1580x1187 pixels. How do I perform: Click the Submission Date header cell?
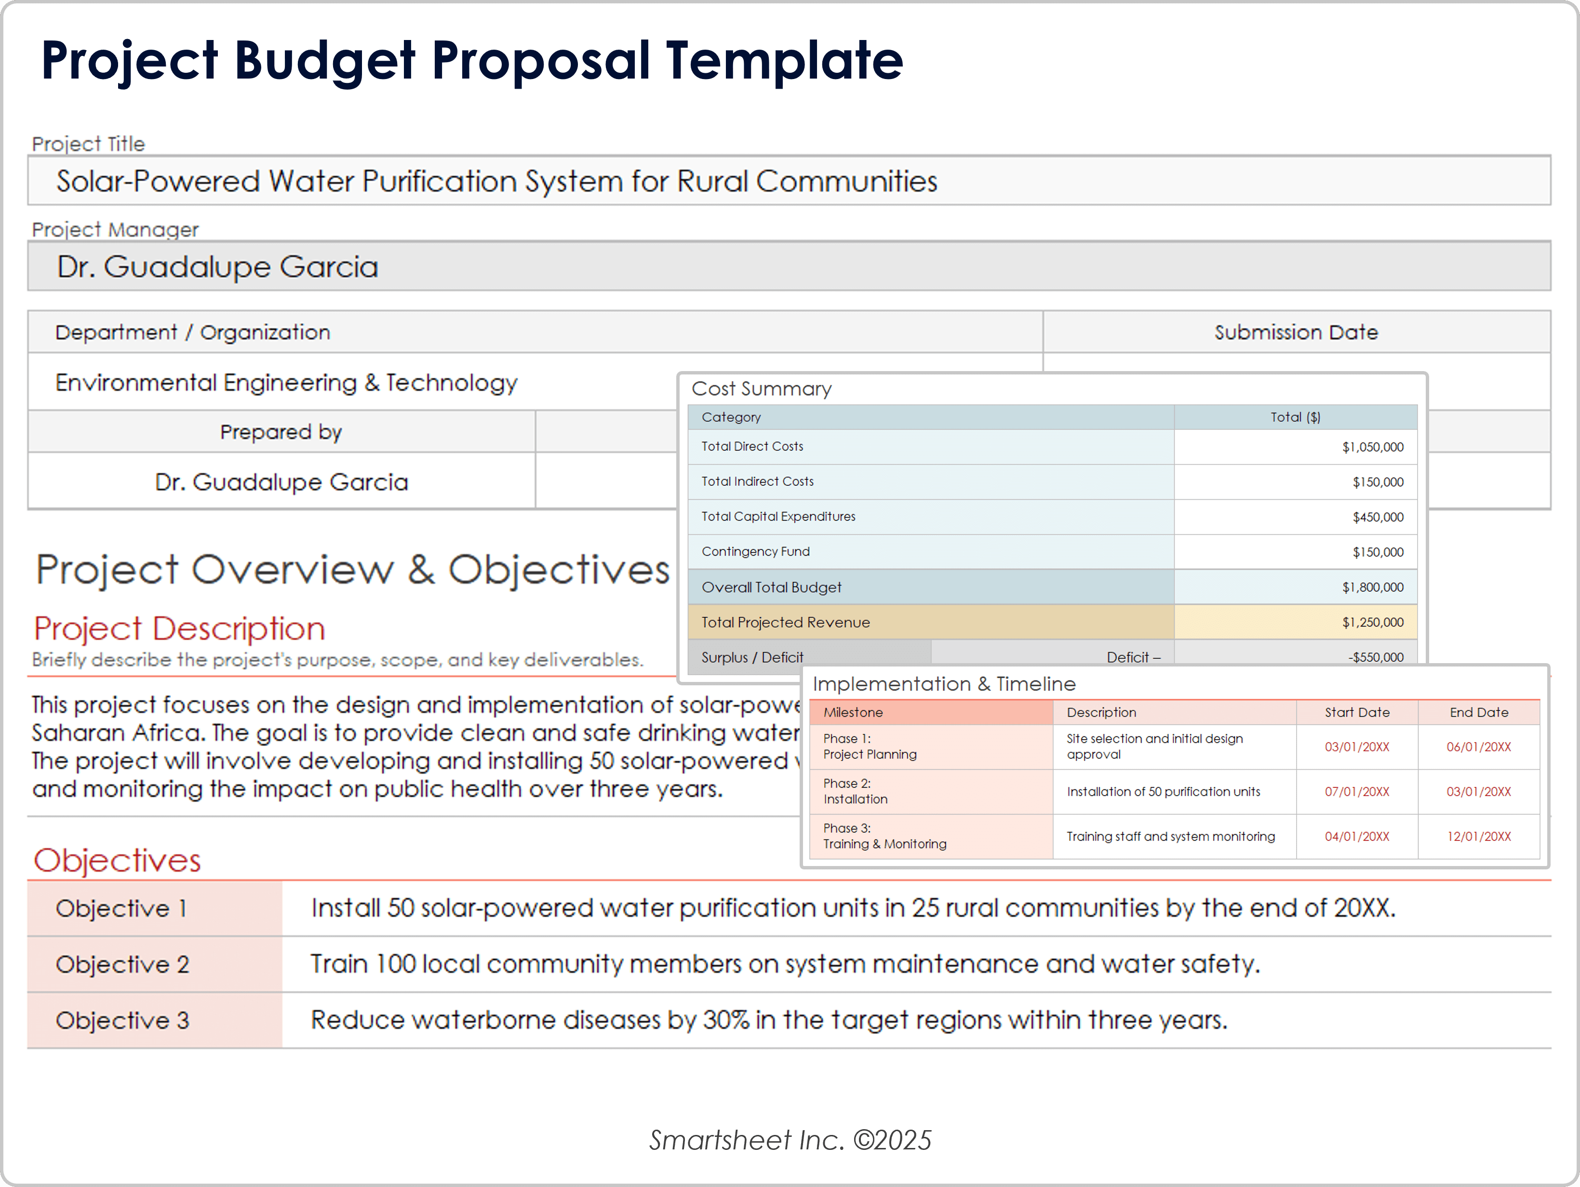[x=1296, y=332]
